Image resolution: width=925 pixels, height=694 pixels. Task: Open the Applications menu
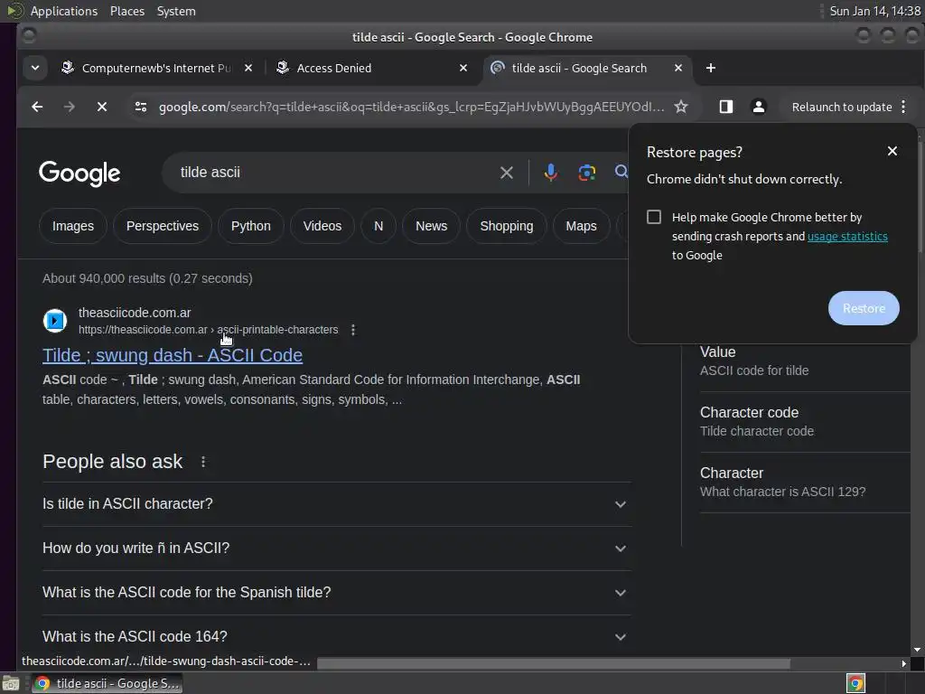tap(64, 11)
